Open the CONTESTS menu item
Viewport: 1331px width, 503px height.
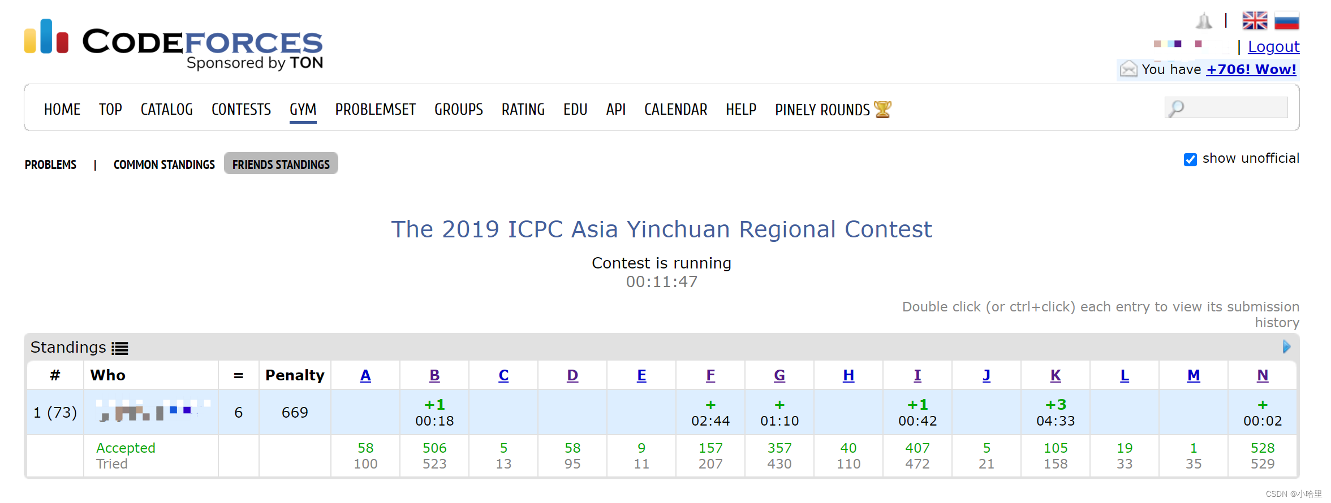241,109
